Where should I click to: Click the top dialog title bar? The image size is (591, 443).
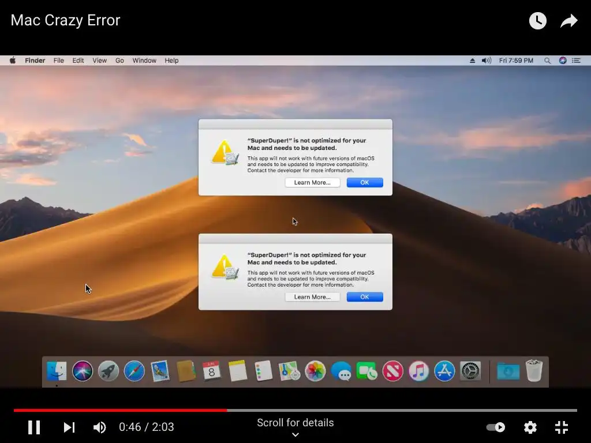(295, 124)
